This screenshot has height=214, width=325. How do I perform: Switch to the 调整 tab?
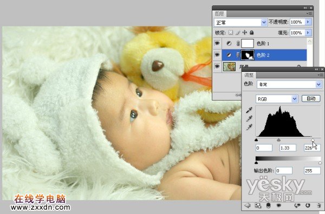tap(249, 75)
